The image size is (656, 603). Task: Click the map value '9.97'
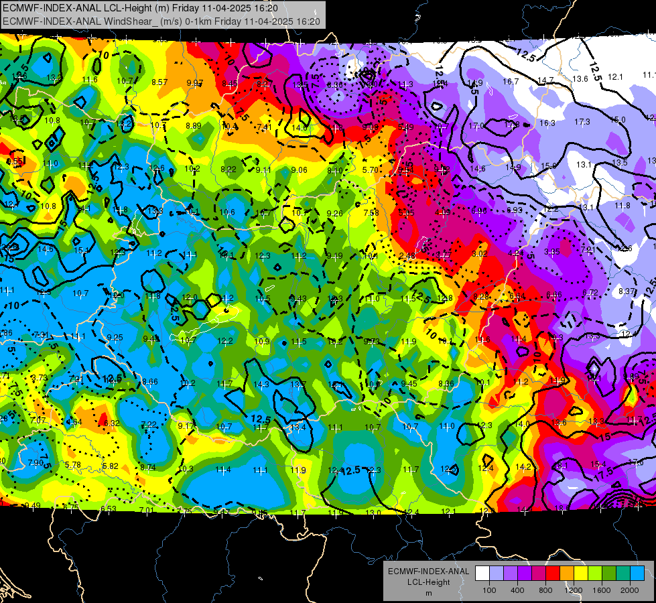194,83
